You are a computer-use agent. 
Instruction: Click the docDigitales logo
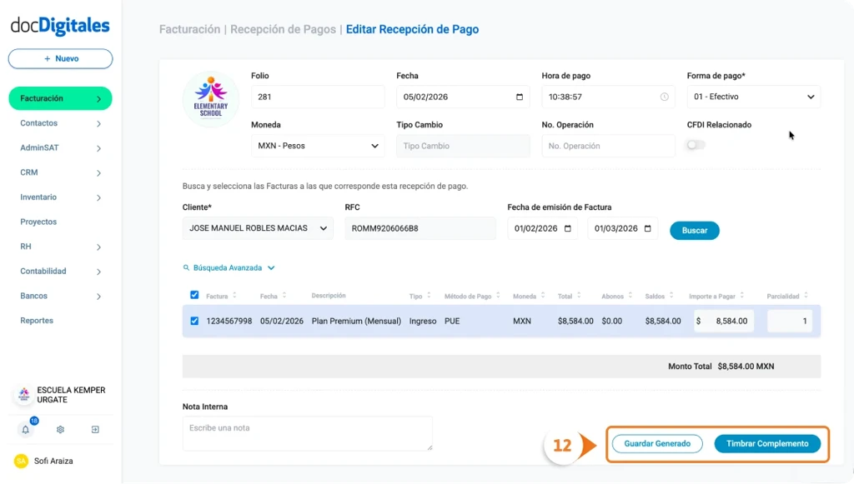(60, 26)
